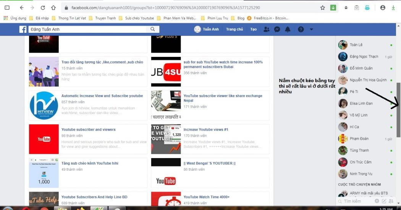401x210 pixels.
Task: Click the browser address bar URL
Action: point(165,8)
